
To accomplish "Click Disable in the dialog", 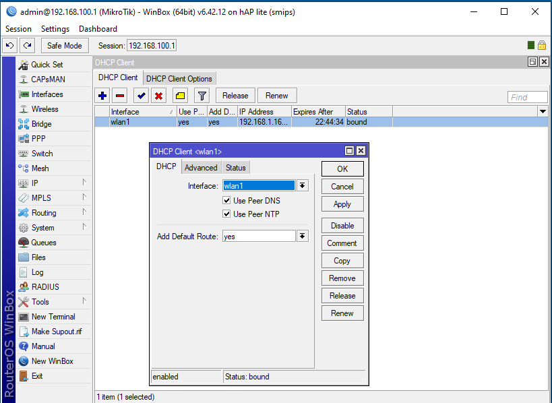I will click(x=342, y=226).
